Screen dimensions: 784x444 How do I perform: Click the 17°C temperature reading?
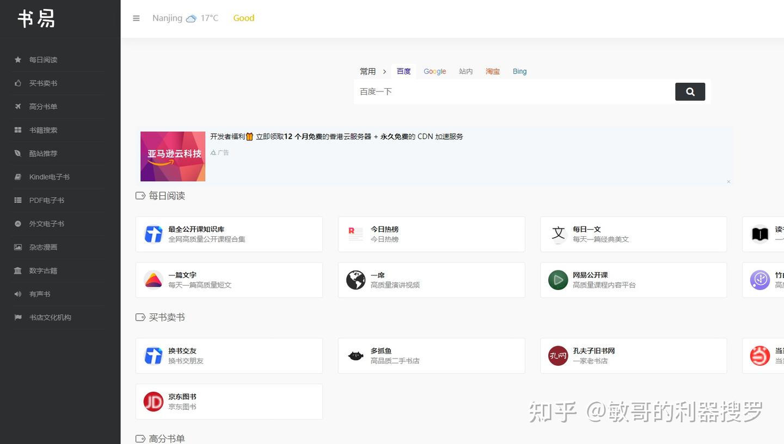click(x=209, y=18)
